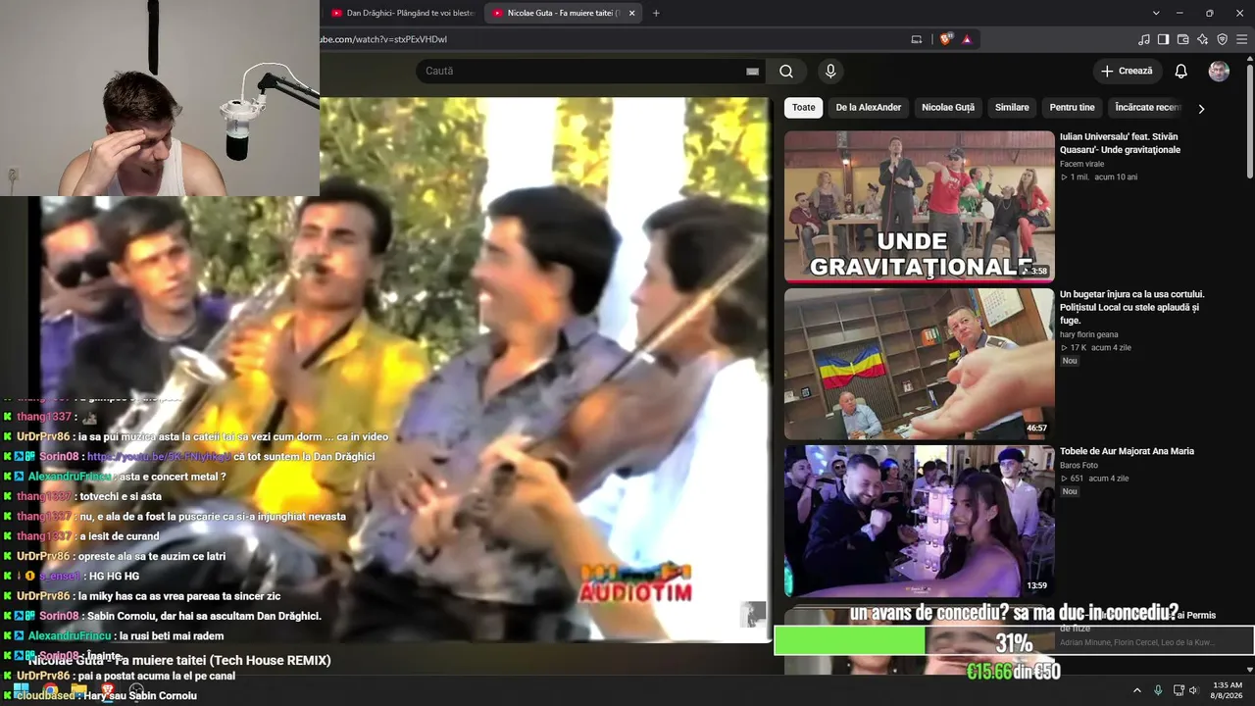Click the '17 K acum 4 zile' metadata
The width and height of the screenshot is (1255, 706).
point(1095,348)
